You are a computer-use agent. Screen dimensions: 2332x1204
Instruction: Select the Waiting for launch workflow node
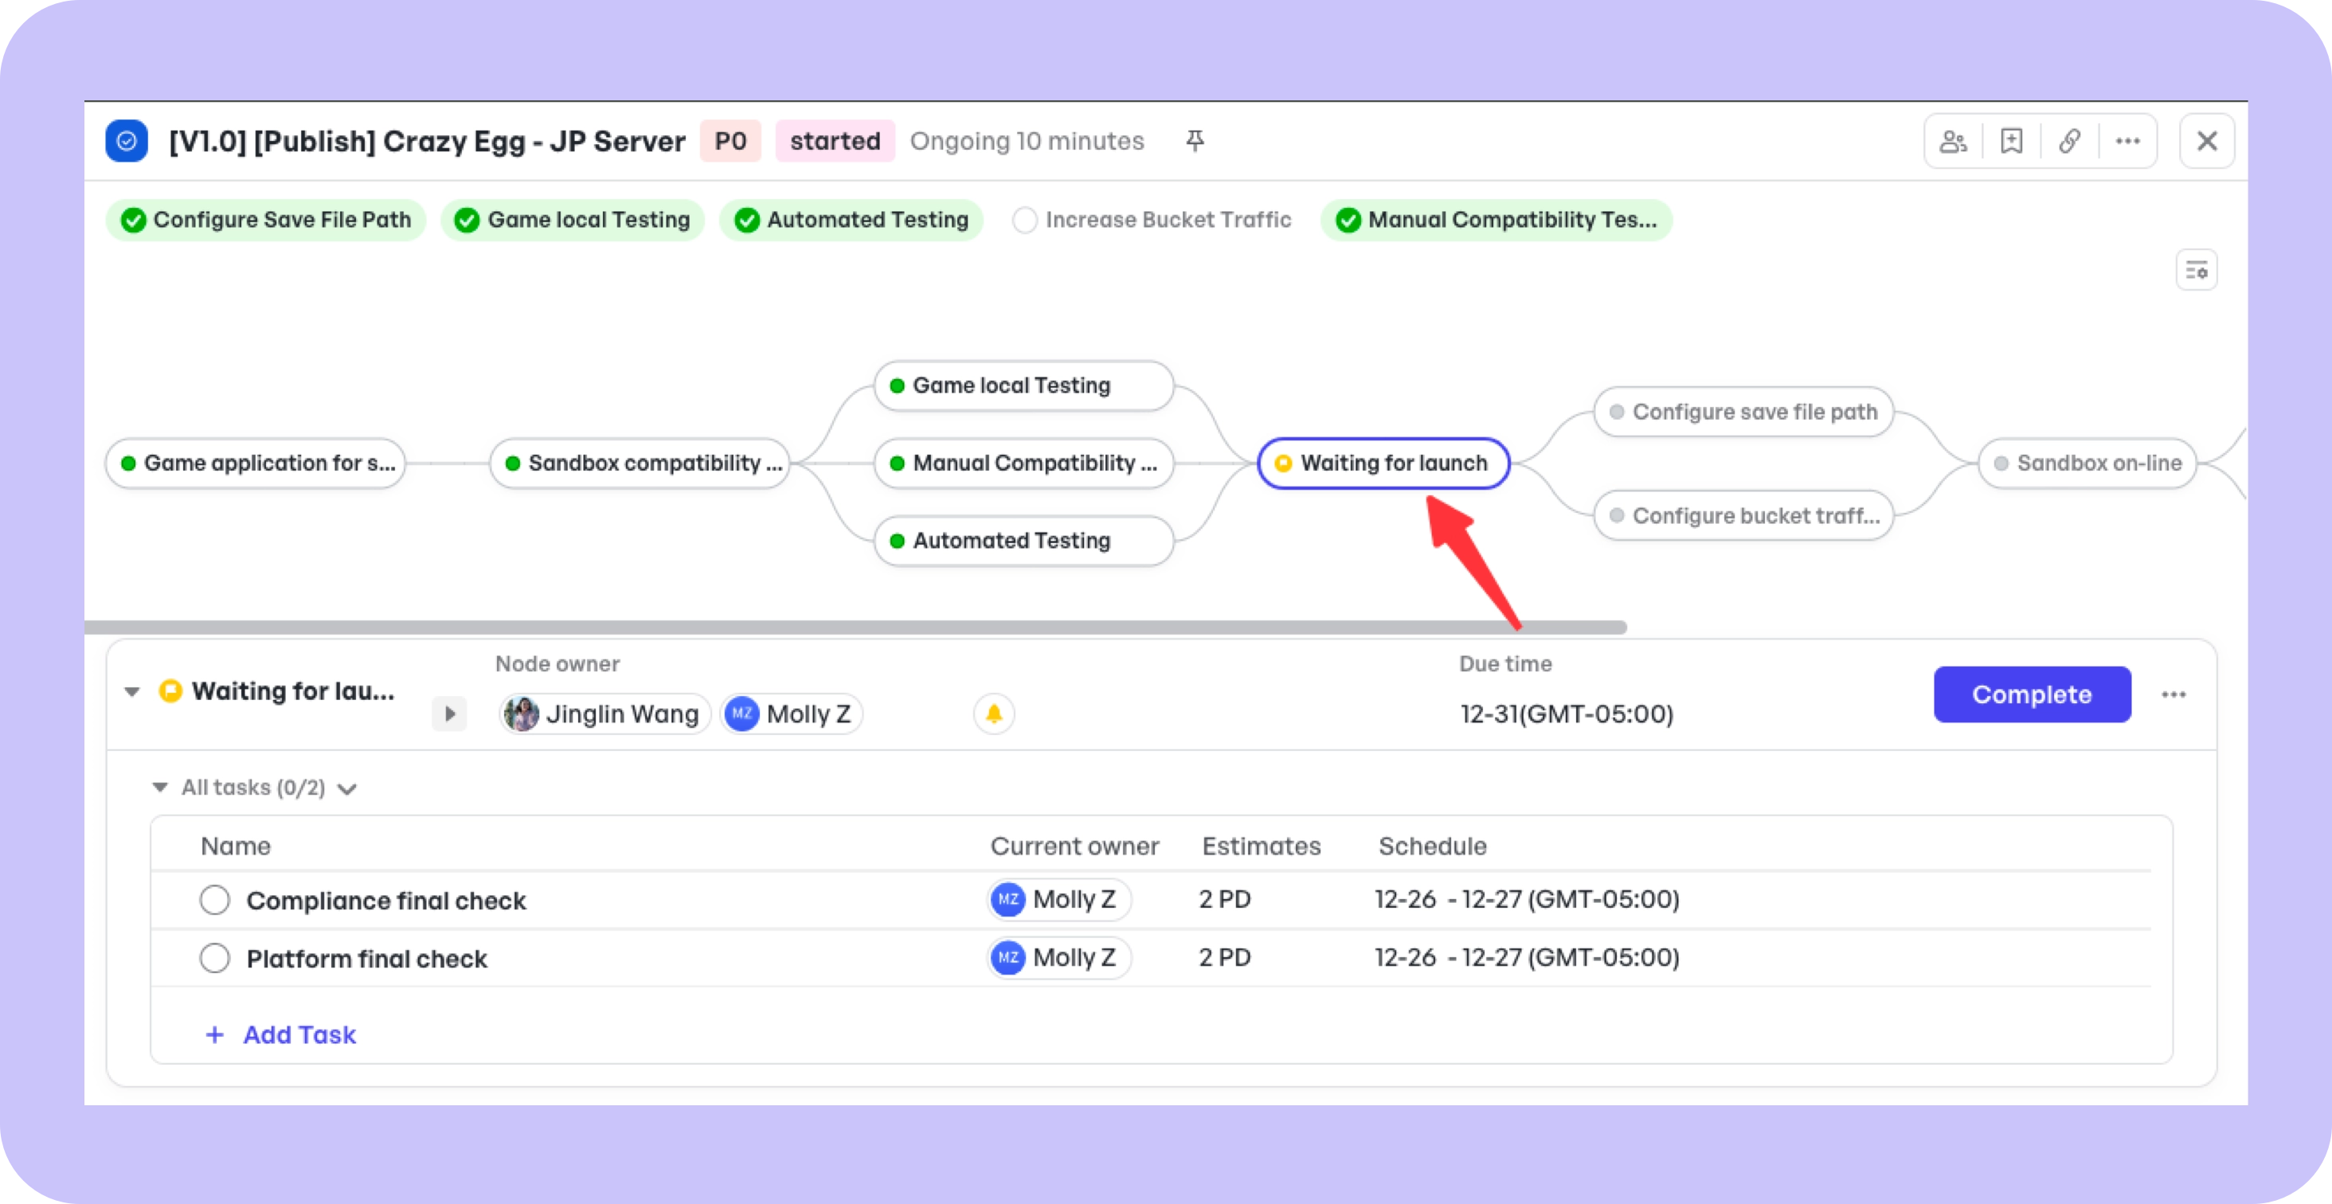coord(1383,463)
